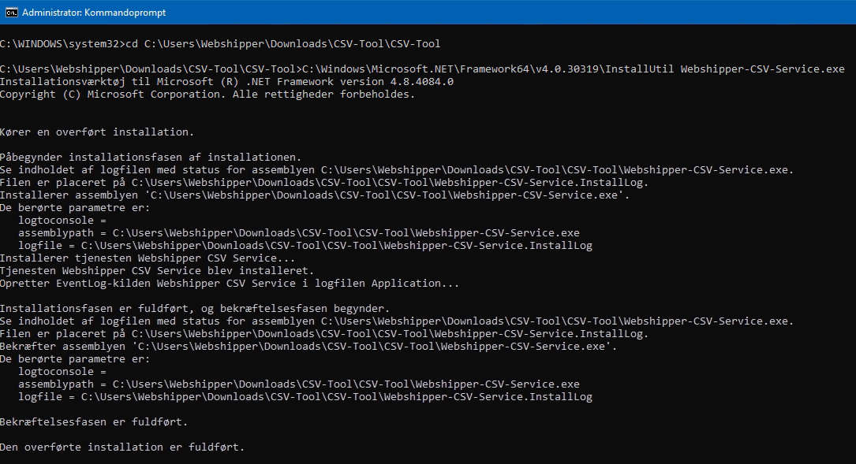Image resolution: width=856 pixels, height=464 pixels.
Task: Click the InstallUtil Webshipper-CSV-Service.exe command line
Action: pos(422,69)
